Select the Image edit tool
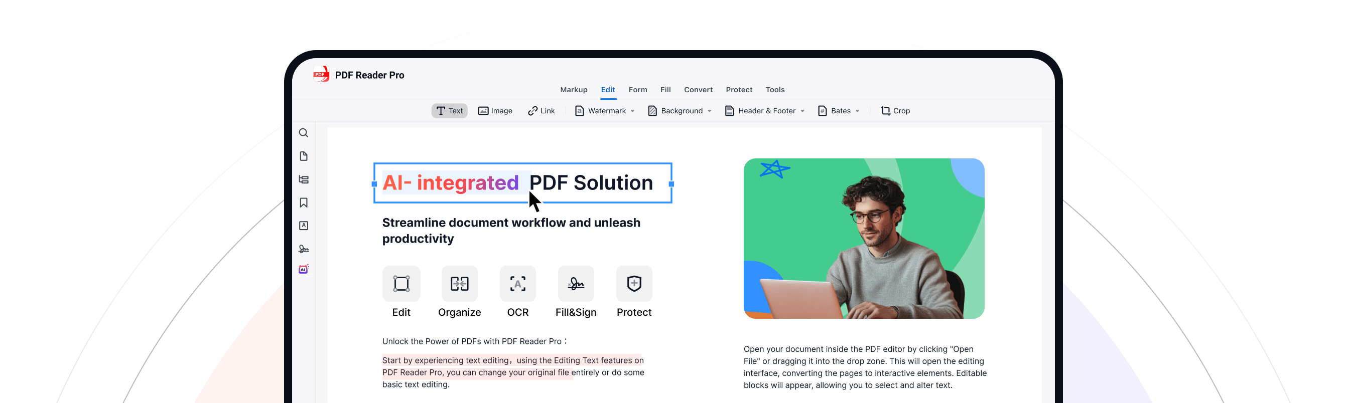1347x403 pixels. click(495, 111)
